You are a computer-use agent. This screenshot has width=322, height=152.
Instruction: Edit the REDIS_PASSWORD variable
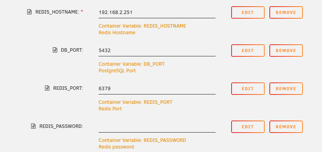(248, 127)
